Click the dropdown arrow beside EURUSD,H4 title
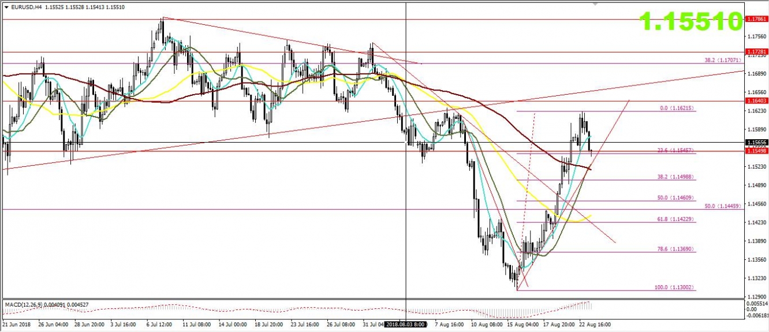 (6, 8)
